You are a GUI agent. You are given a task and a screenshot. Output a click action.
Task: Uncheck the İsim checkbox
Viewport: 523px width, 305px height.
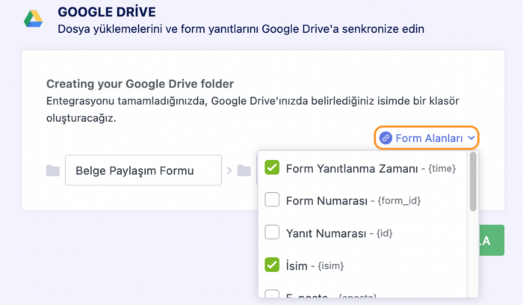pos(272,265)
